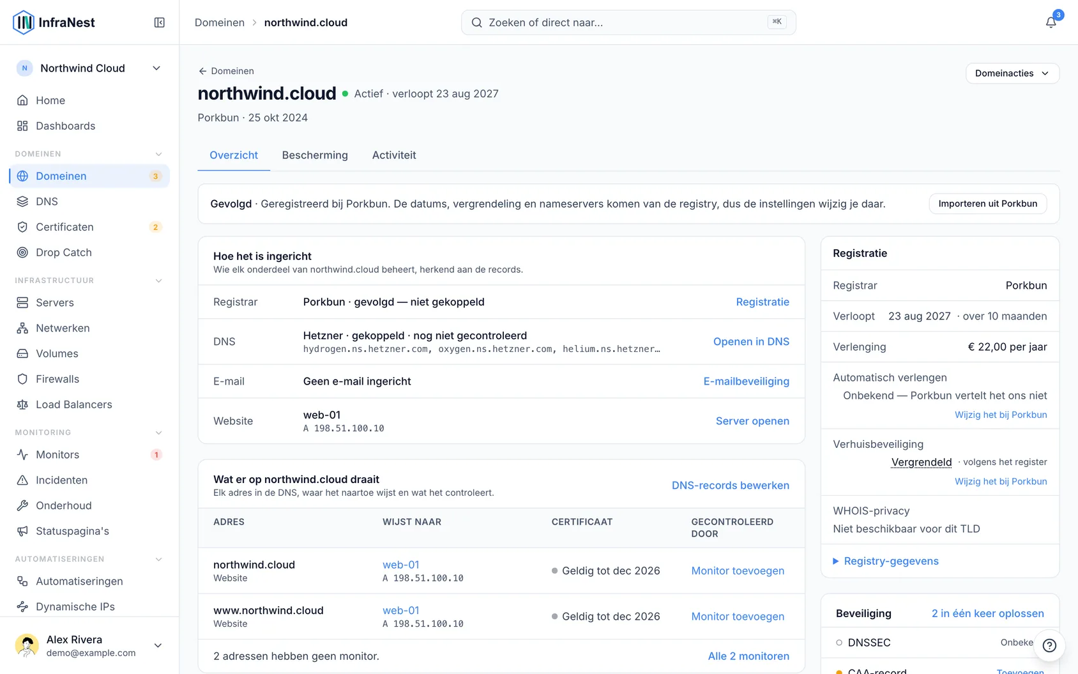Click the Incidenten warning triangle icon
1078x674 pixels.
coord(22,480)
